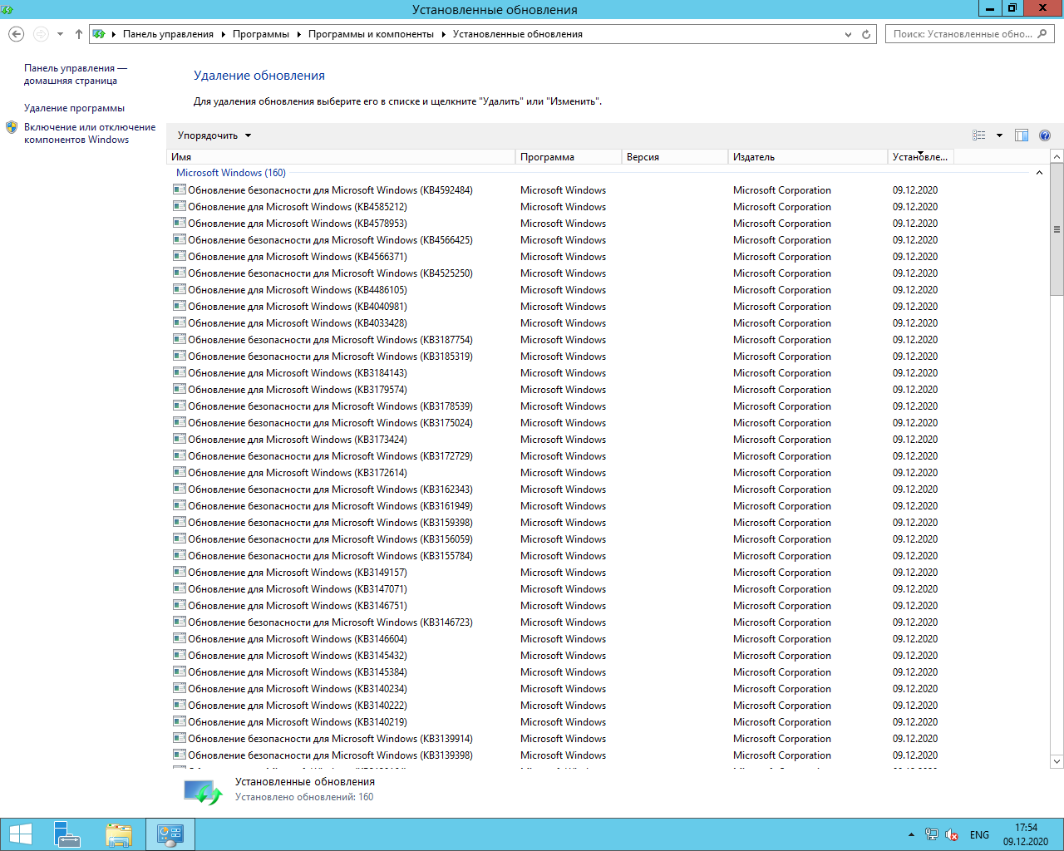Open help with the question icon

pos(1045,135)
